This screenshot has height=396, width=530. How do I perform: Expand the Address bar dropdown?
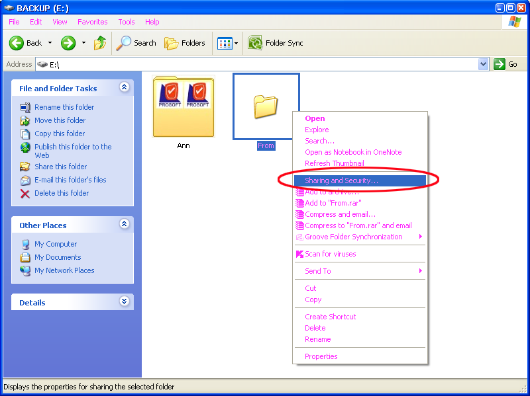[x=483, y=64]
